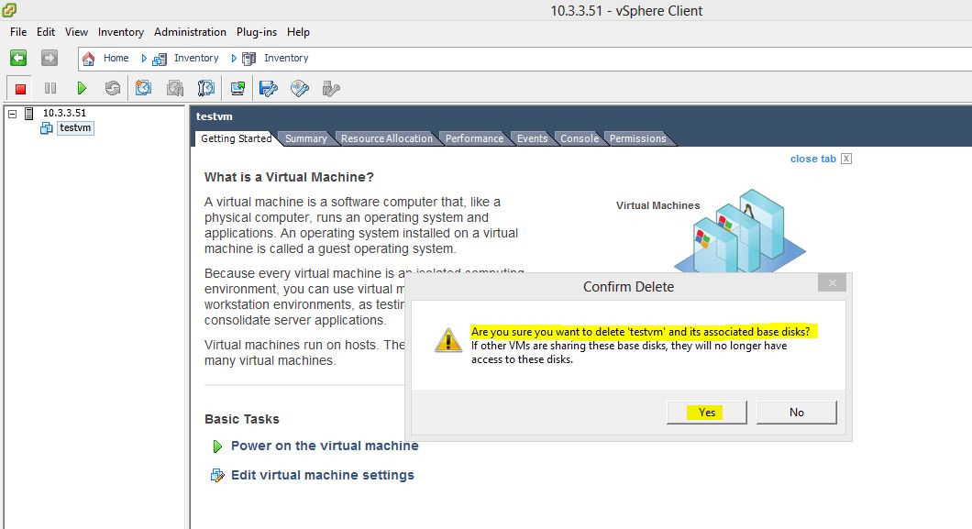Switch to the Events tab
The height and width of the screenshot is (529, 972).
pos(533,138)
